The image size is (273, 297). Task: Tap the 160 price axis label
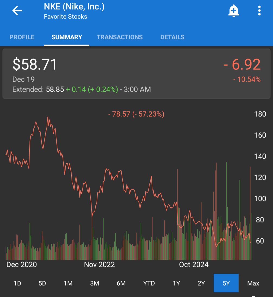pos(260,135)
